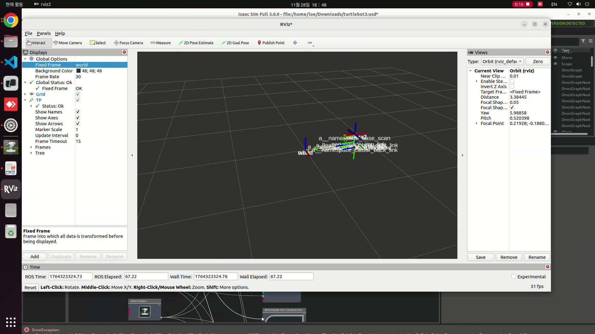This screenshot has width=595, height=334.
Task: Expand the TF Status: Ok node
Action: [31, 106]
